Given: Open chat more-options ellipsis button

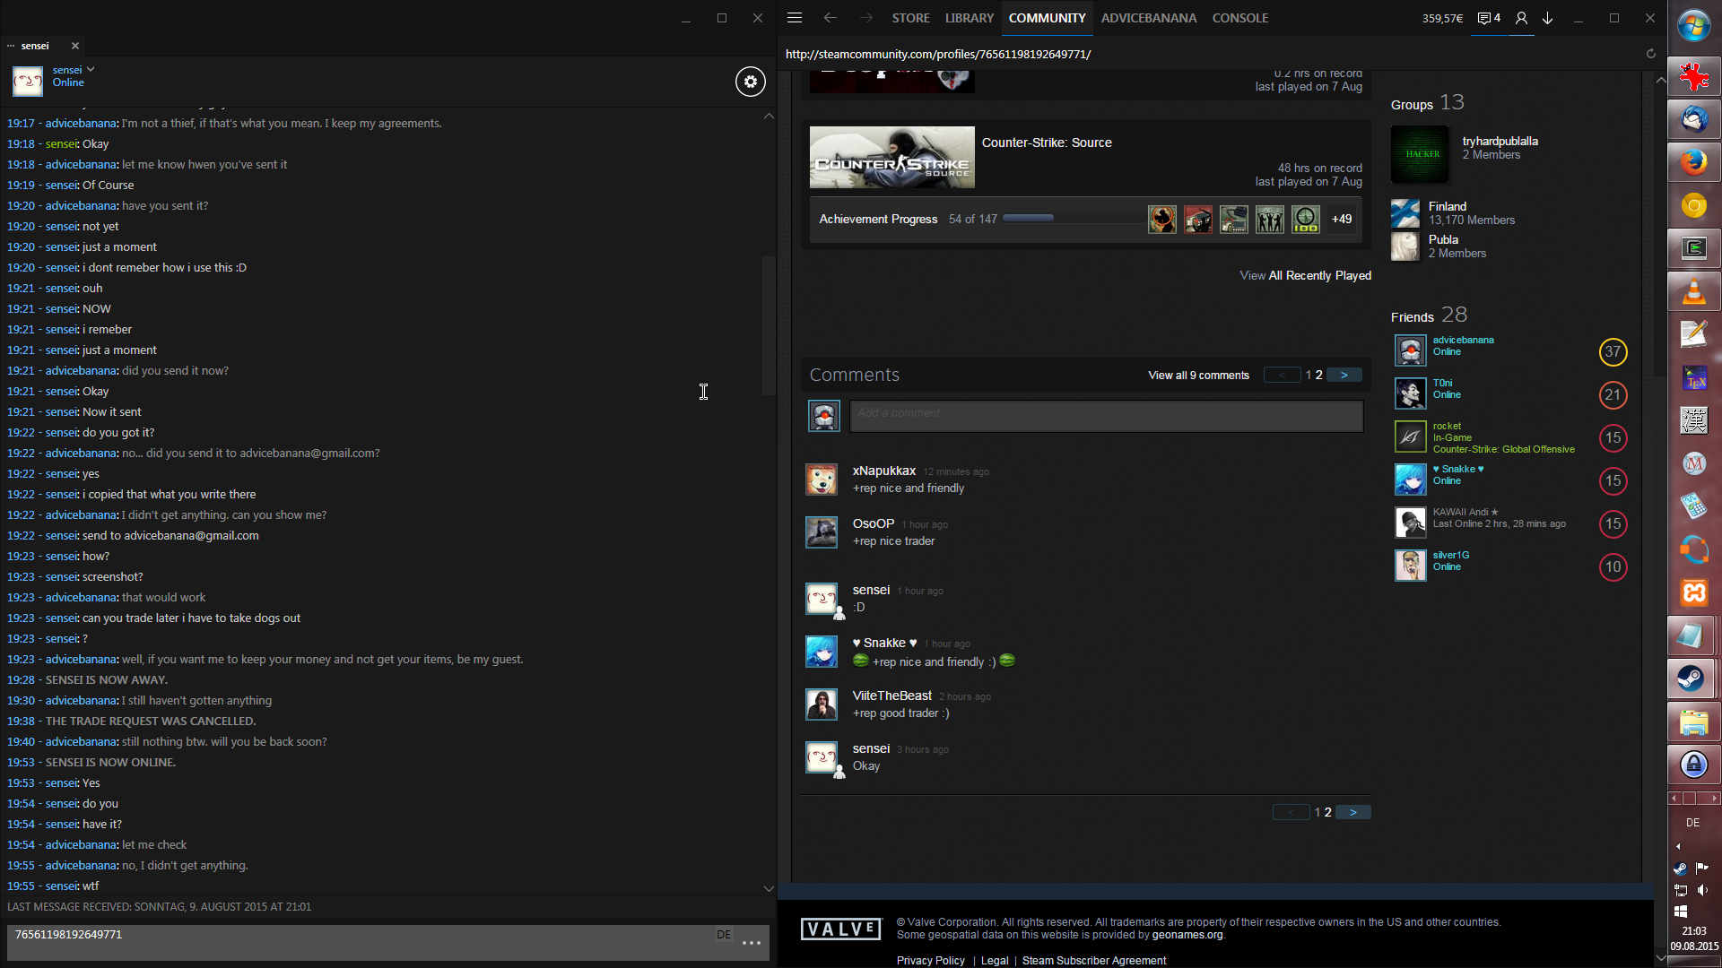Looking at the screenshot, I should 752,943.
